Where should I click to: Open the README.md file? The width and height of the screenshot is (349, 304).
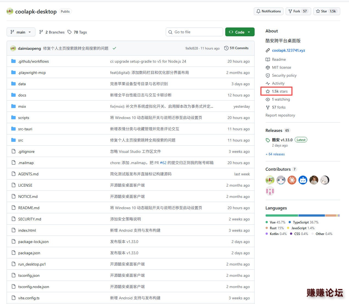click(29, 208)
